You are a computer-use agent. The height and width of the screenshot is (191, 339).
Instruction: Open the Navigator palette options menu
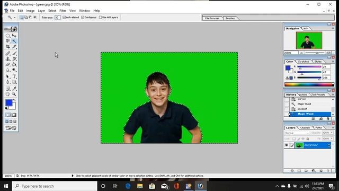point(333,29)
